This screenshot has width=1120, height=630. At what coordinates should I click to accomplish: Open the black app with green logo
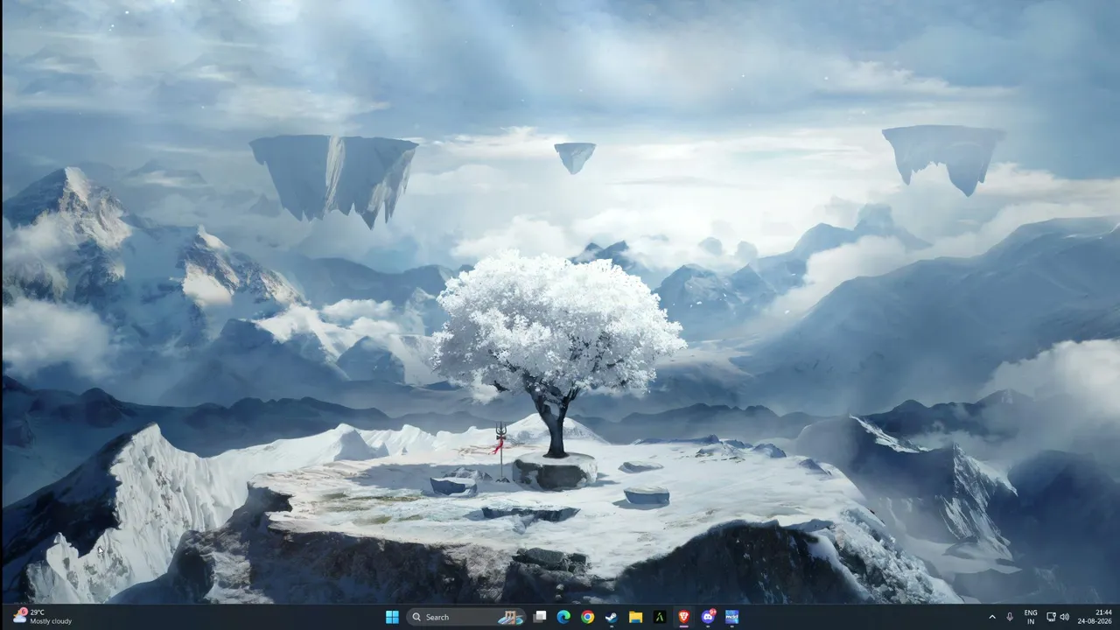[x=660, y=617]
